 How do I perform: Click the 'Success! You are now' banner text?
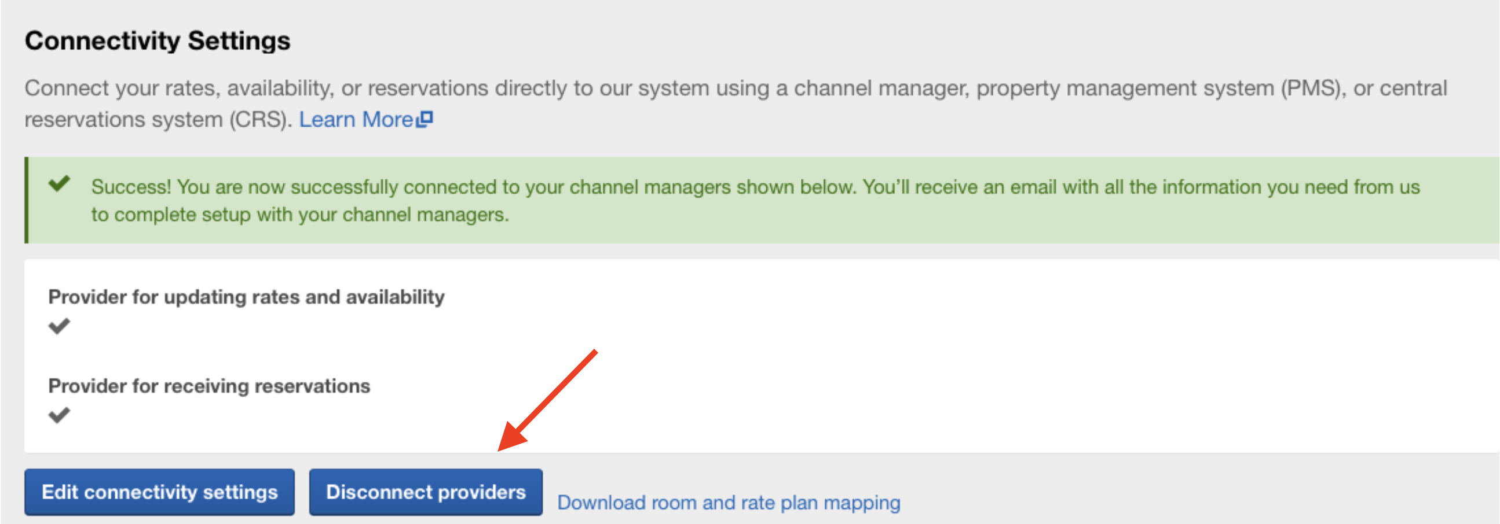click(x=755, y=187)
